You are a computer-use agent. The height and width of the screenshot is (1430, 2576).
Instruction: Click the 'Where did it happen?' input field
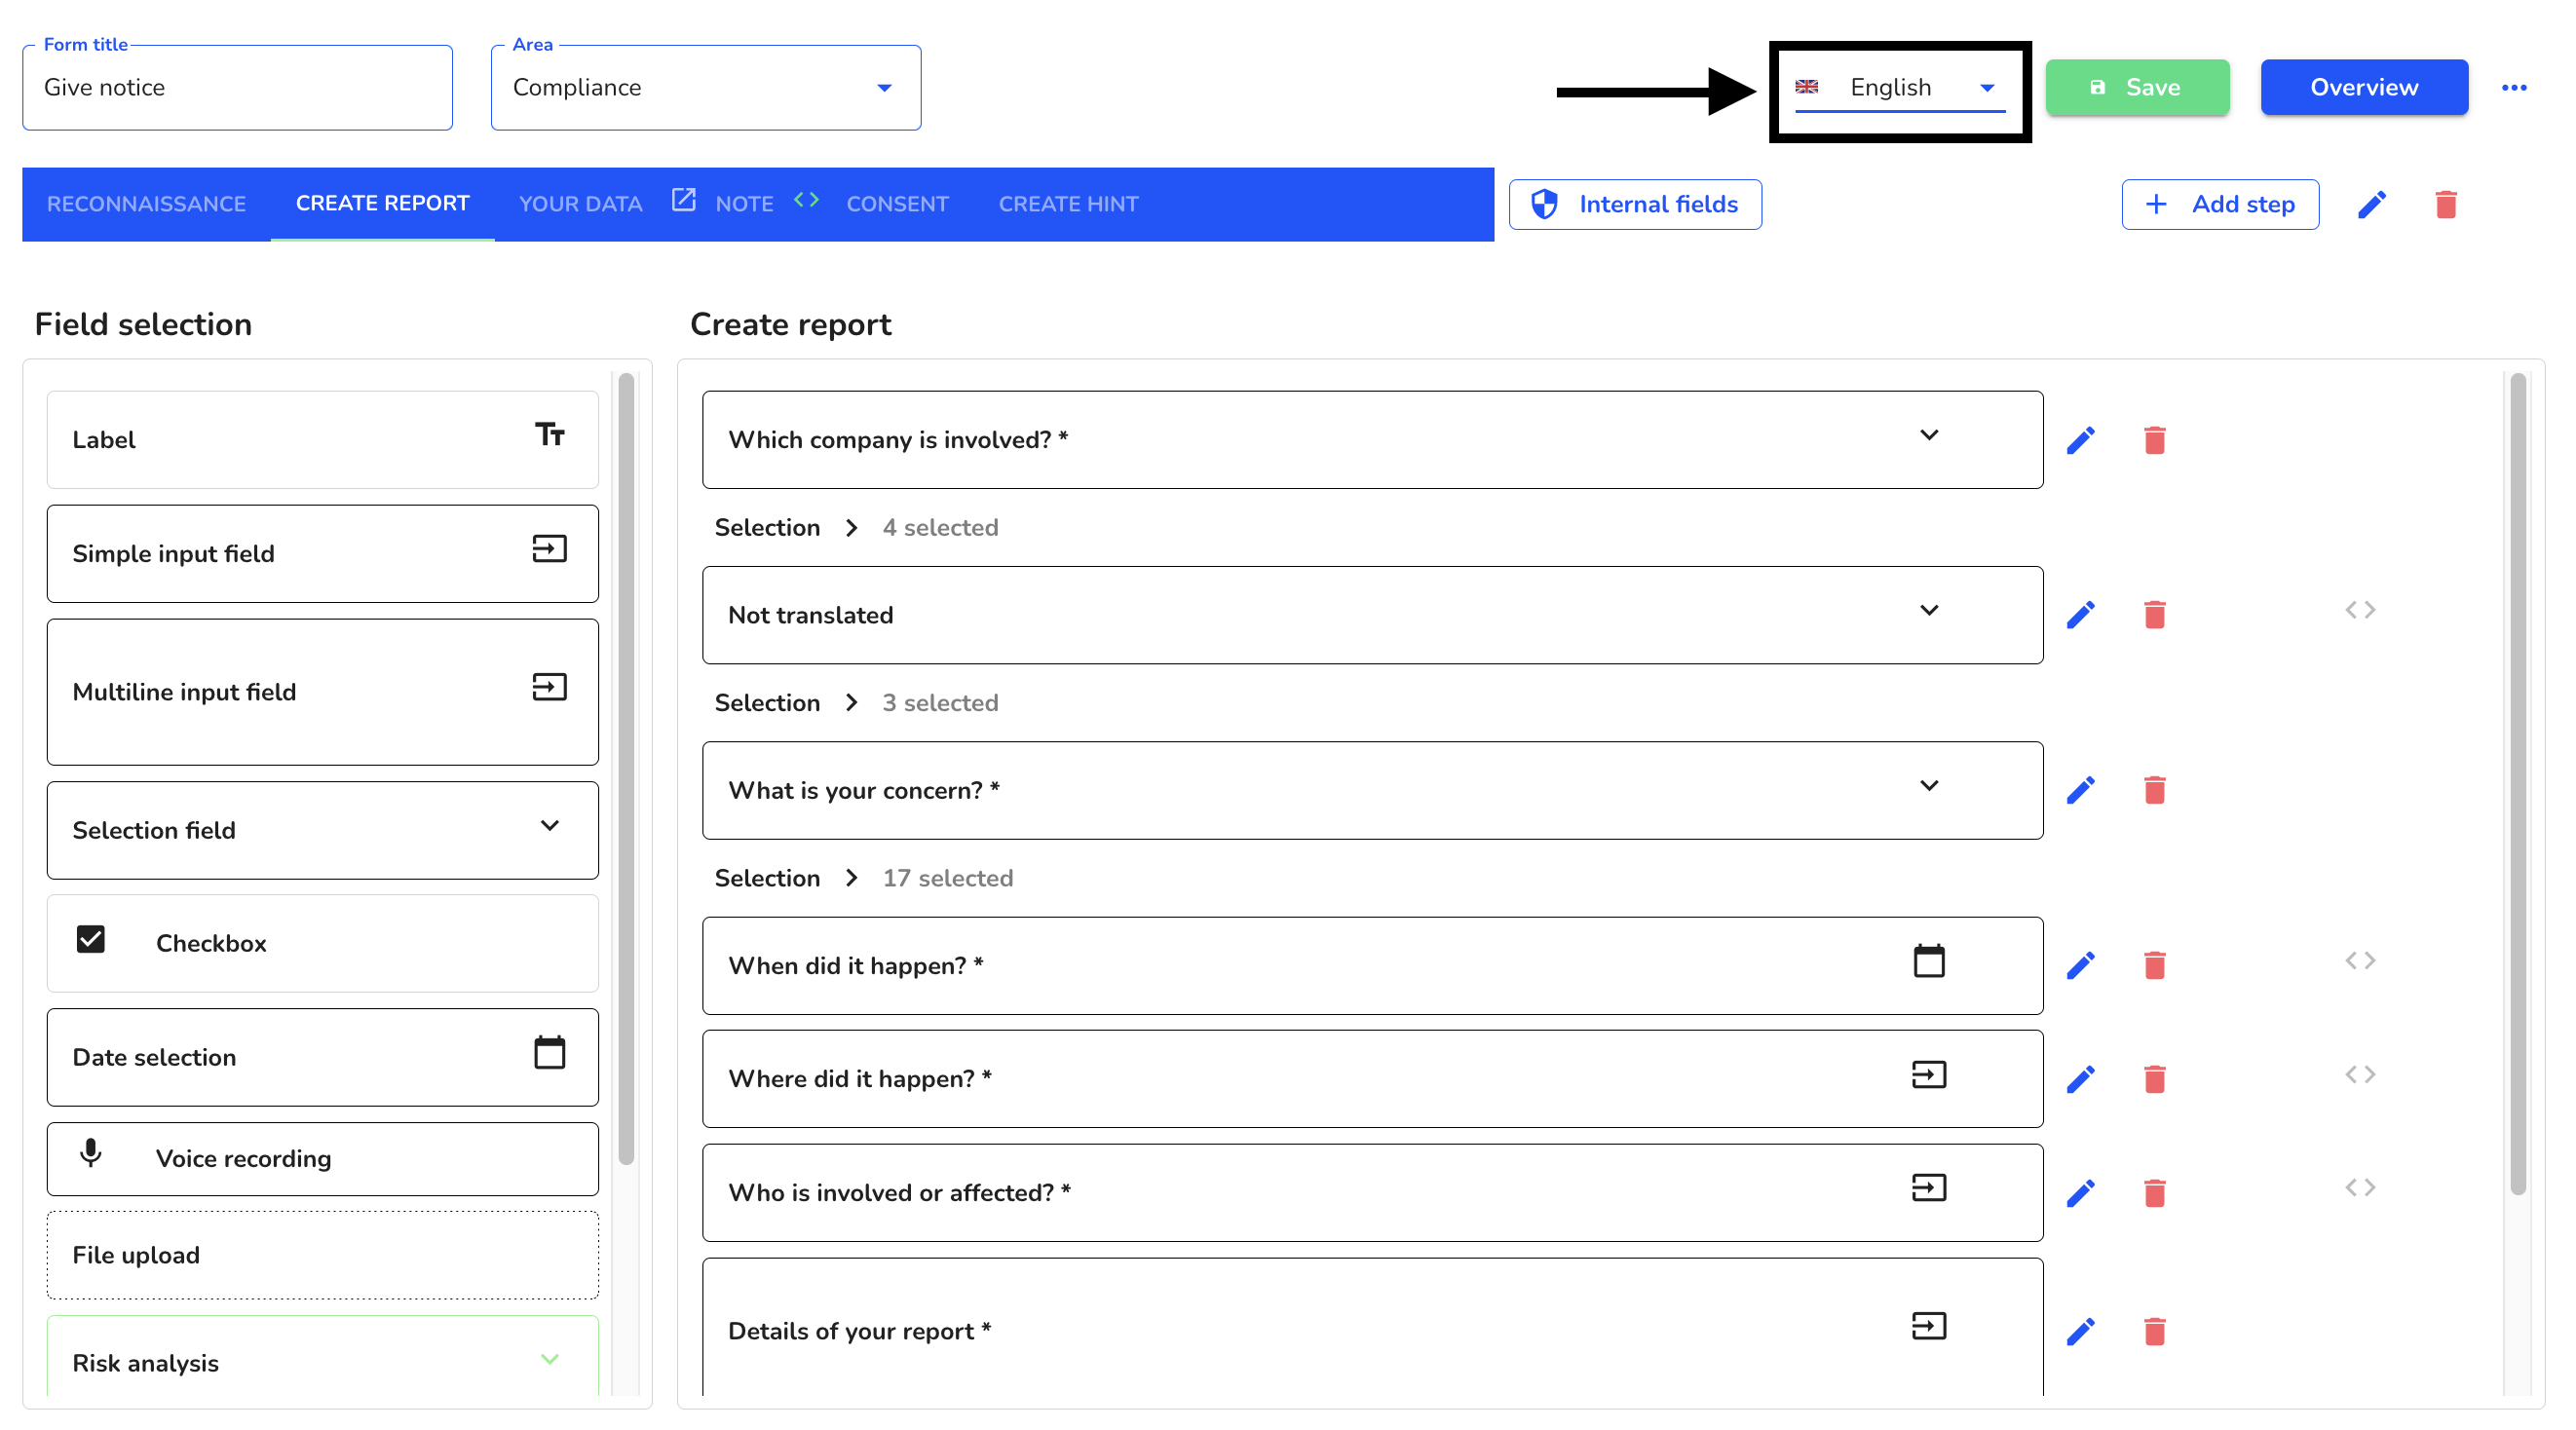click(1372, 1079)
